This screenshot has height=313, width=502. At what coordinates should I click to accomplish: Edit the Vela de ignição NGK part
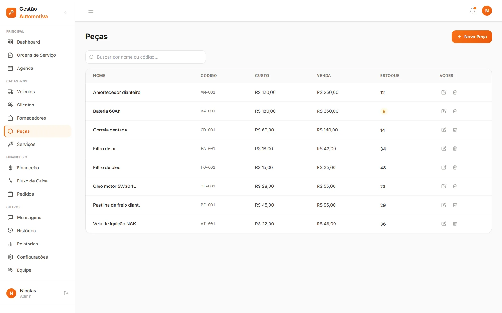tap(444, 224)
